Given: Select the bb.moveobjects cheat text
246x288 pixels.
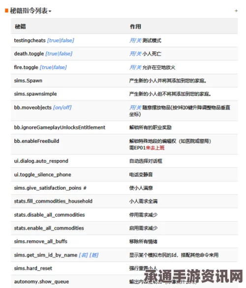Looking at the screenshot, I should point(33,107).
